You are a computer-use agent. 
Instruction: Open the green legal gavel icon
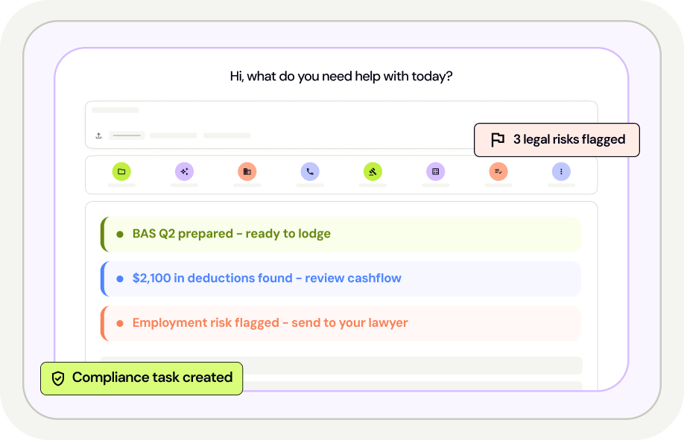373,171
